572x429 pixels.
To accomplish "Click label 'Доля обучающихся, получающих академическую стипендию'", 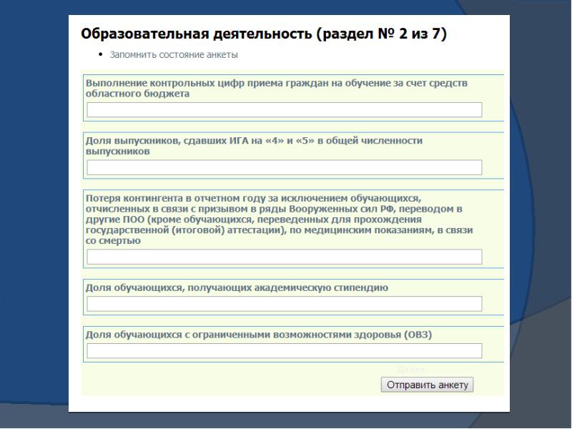I will tap(237, 287).
